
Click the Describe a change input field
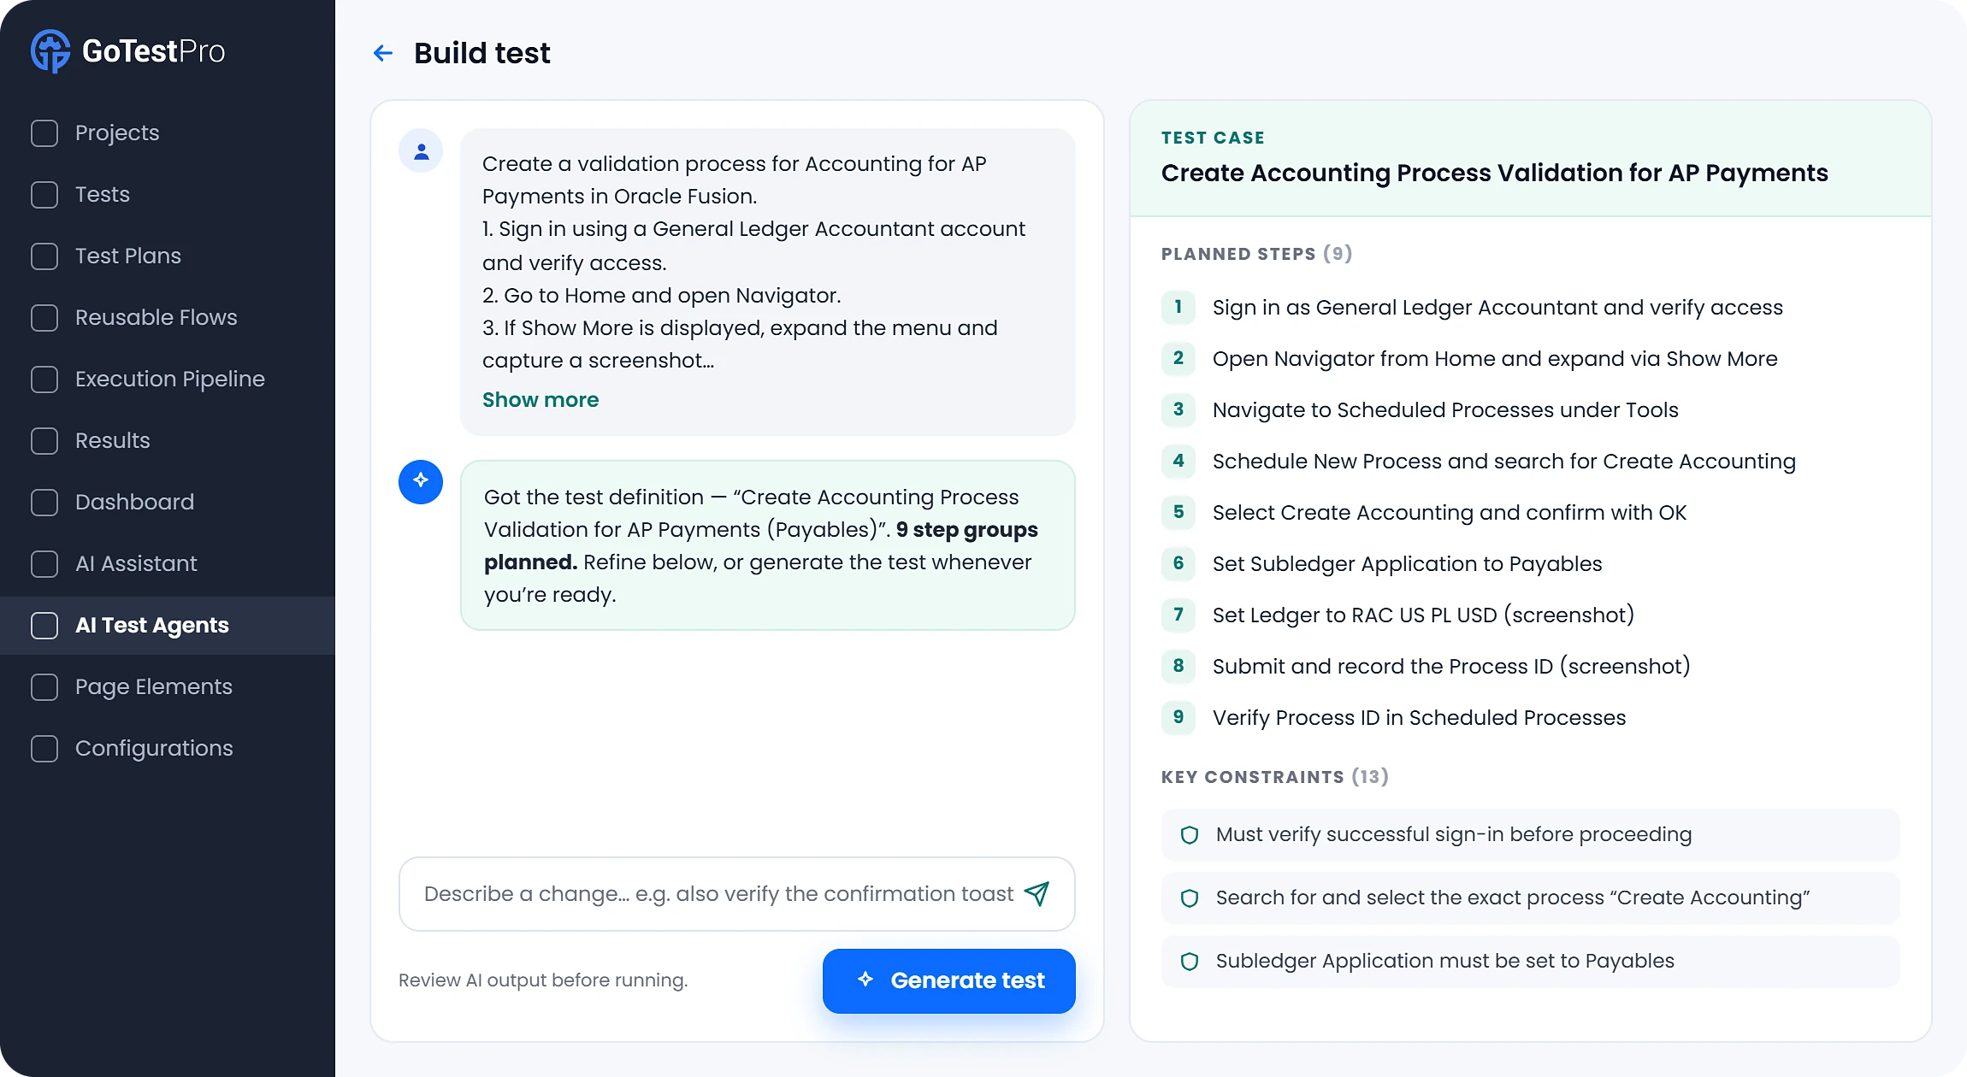(x=737, y=894)
